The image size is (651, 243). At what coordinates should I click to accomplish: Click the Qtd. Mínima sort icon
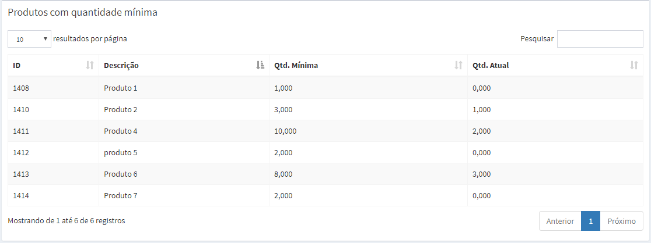point(459,66)
